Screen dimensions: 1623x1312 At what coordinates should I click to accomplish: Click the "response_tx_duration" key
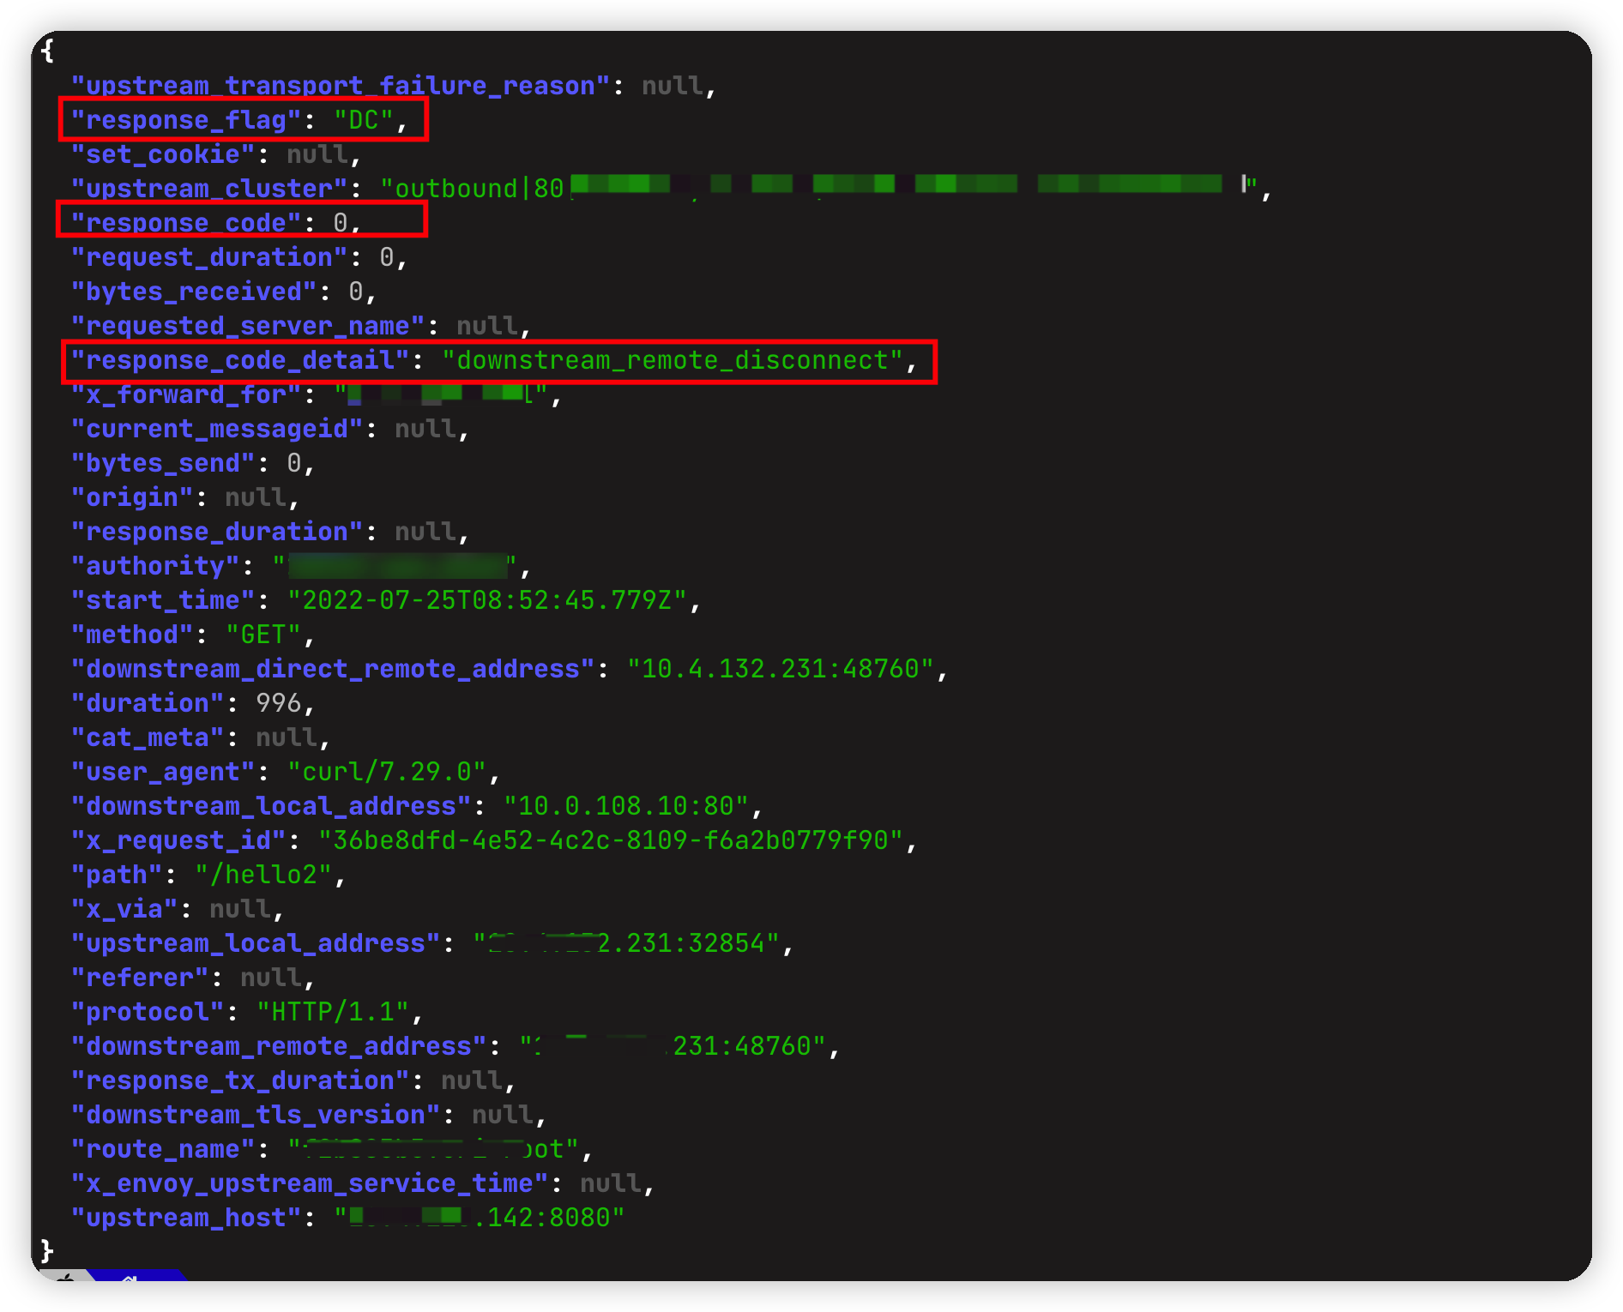(x=240, y=1080)
